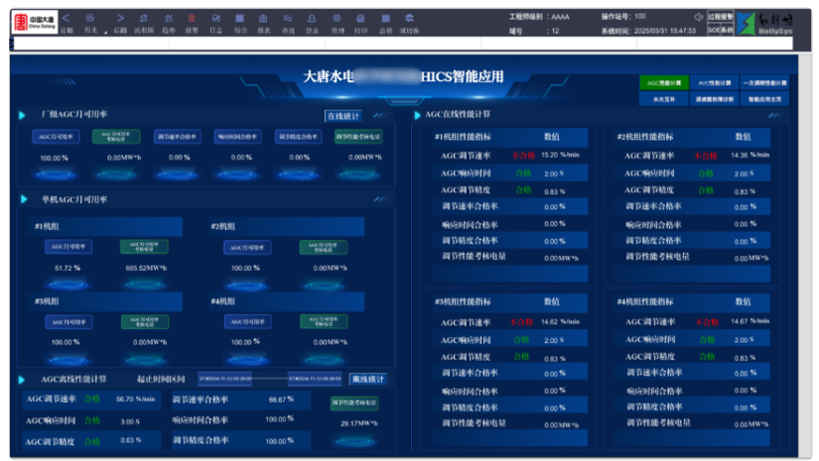
Task: Expand history dropdown arrow beside 历史
Action: 106,33
